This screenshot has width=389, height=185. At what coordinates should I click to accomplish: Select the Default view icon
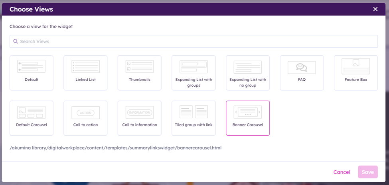(32, 66)
